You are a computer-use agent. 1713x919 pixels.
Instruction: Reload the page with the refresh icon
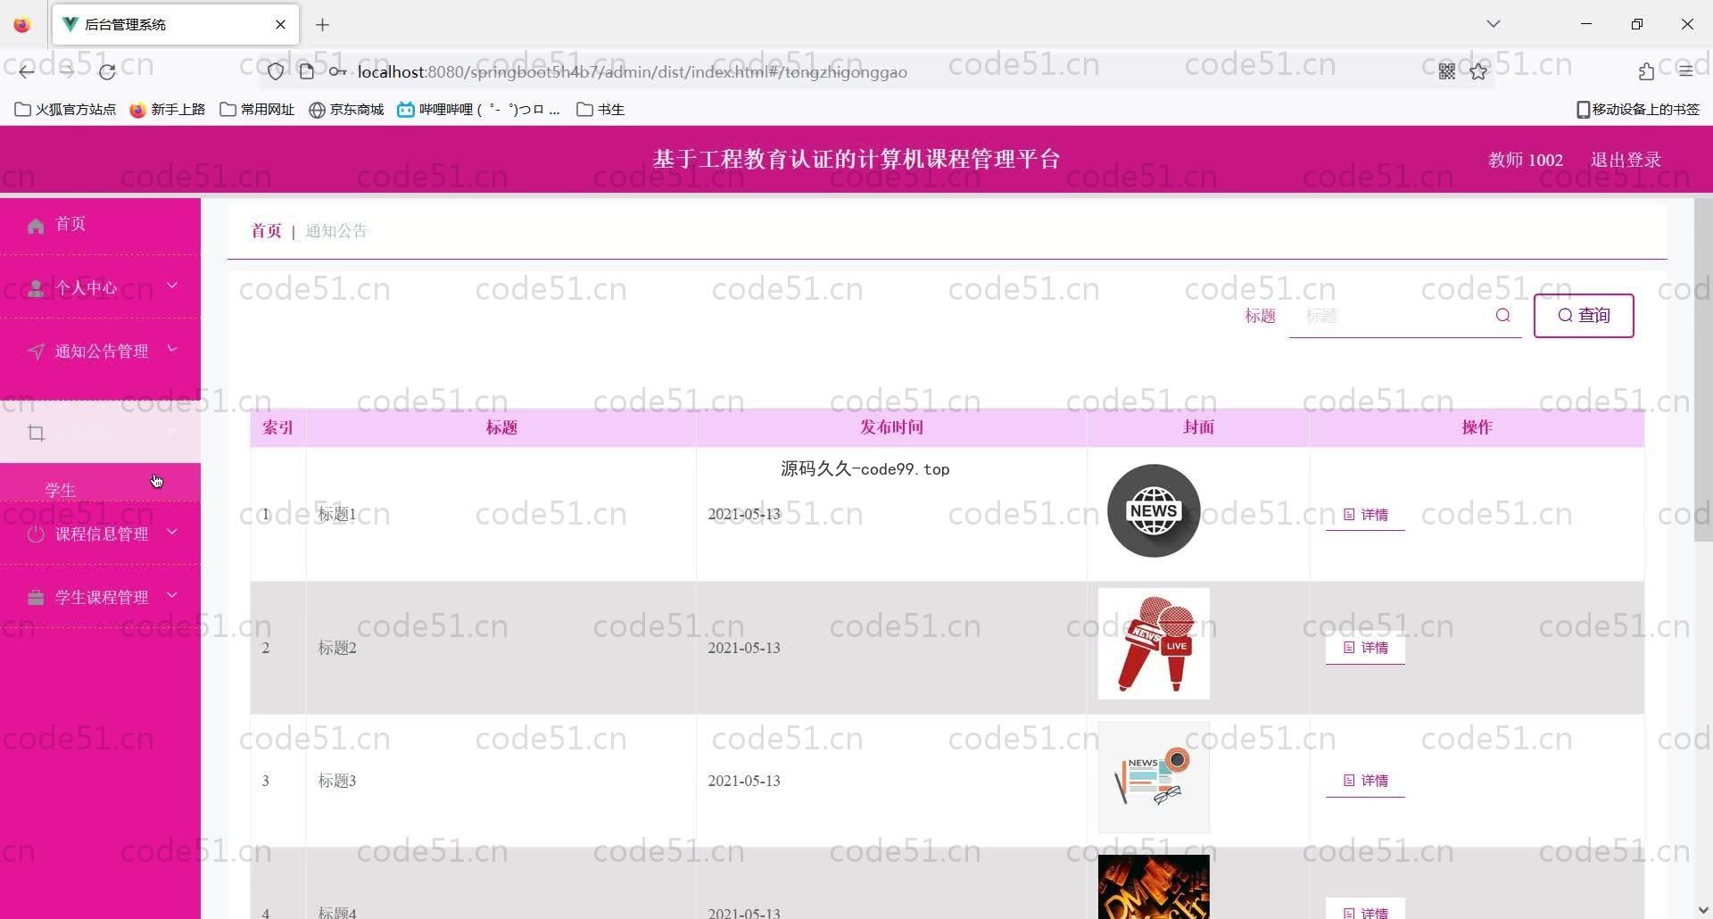click(107, 71)
